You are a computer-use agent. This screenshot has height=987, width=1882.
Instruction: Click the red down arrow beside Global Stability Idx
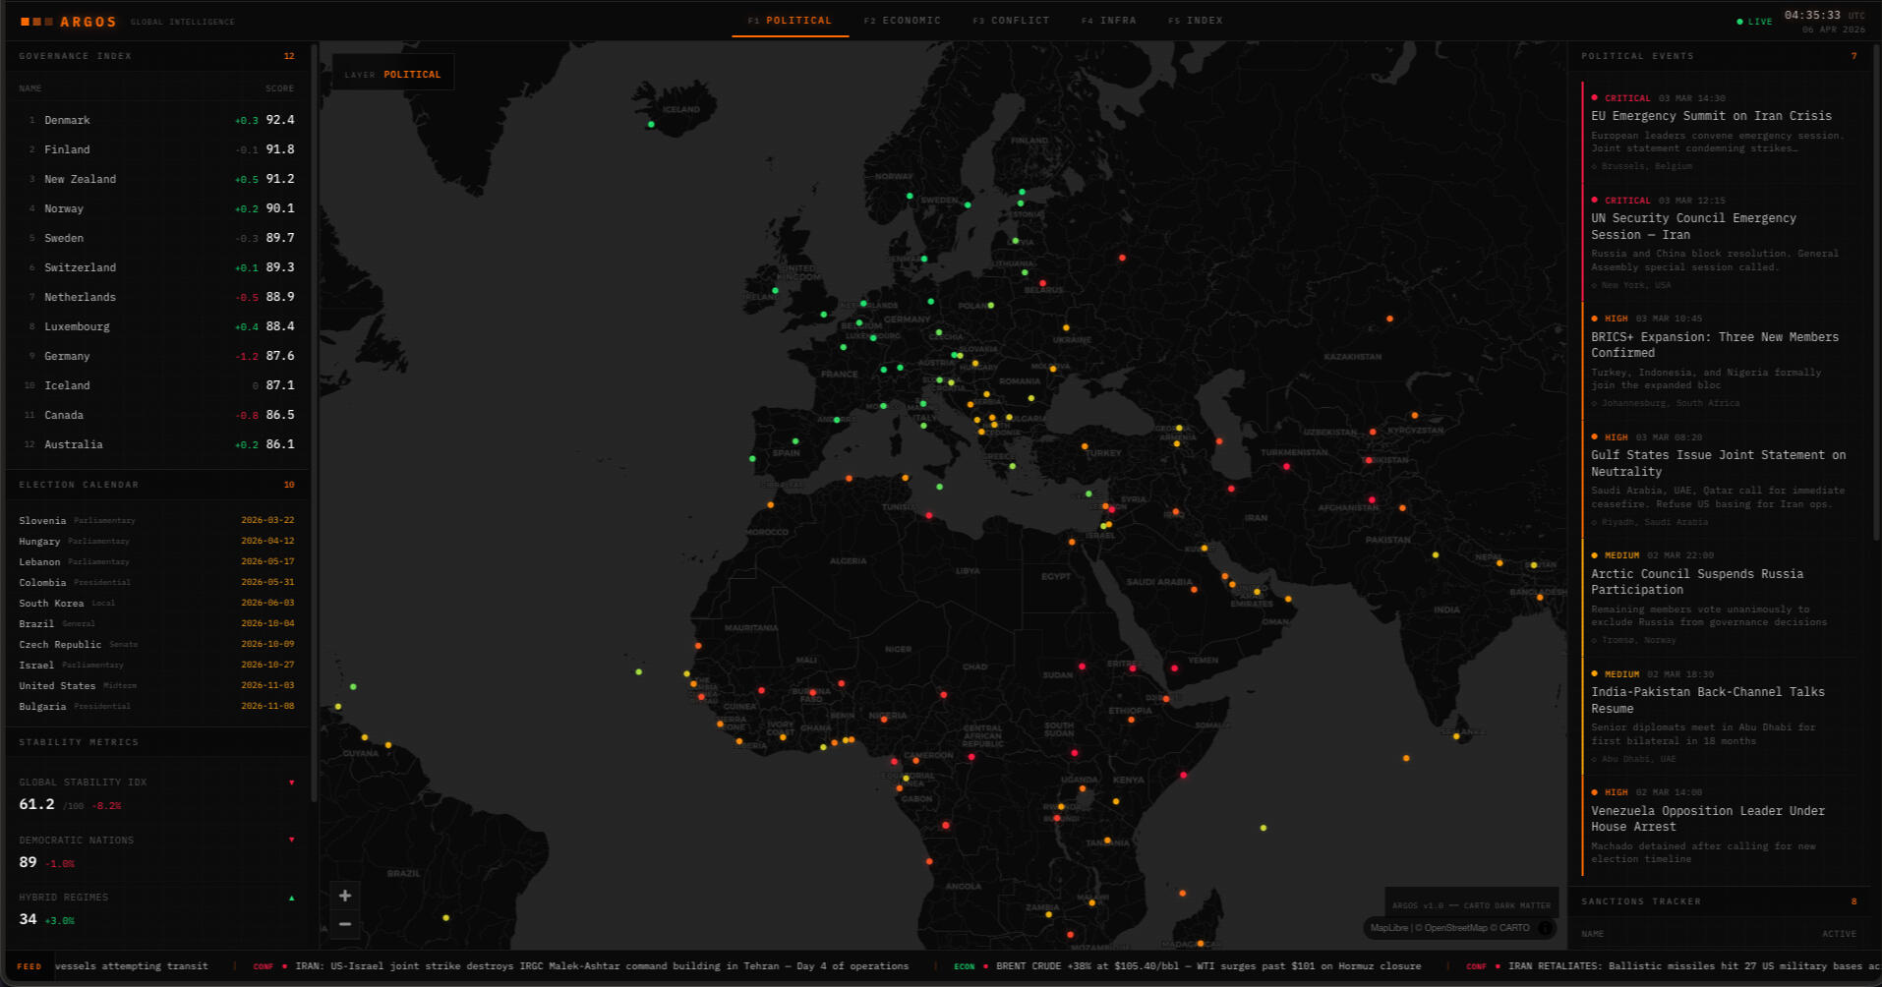click(292, 783)
